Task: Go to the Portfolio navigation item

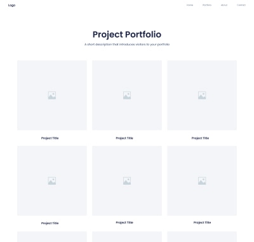Action: click(207, 5)
